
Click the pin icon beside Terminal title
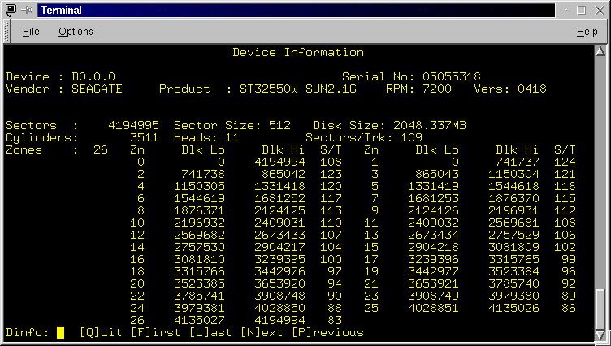coord(27,11)
